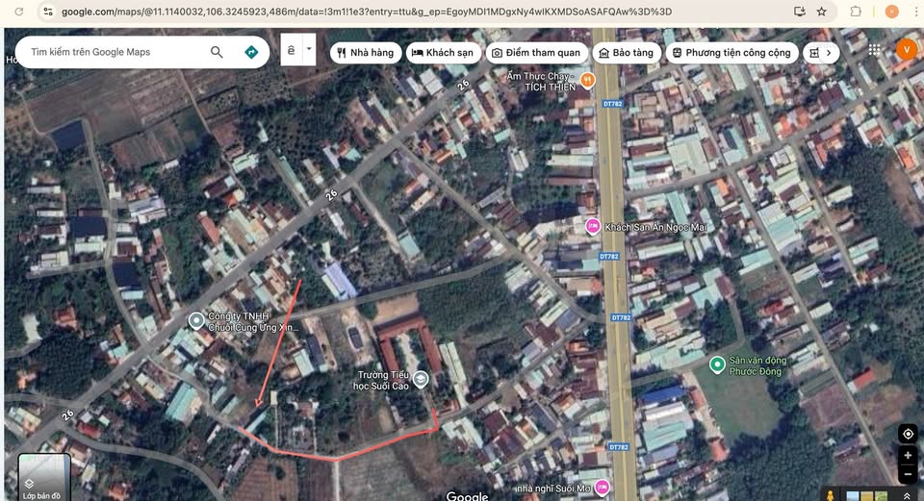The width and height of the screenshot is (924, 501).
Task: Toggle the Lớp bản đồ layer thumbnail
Action: [43, 477]
